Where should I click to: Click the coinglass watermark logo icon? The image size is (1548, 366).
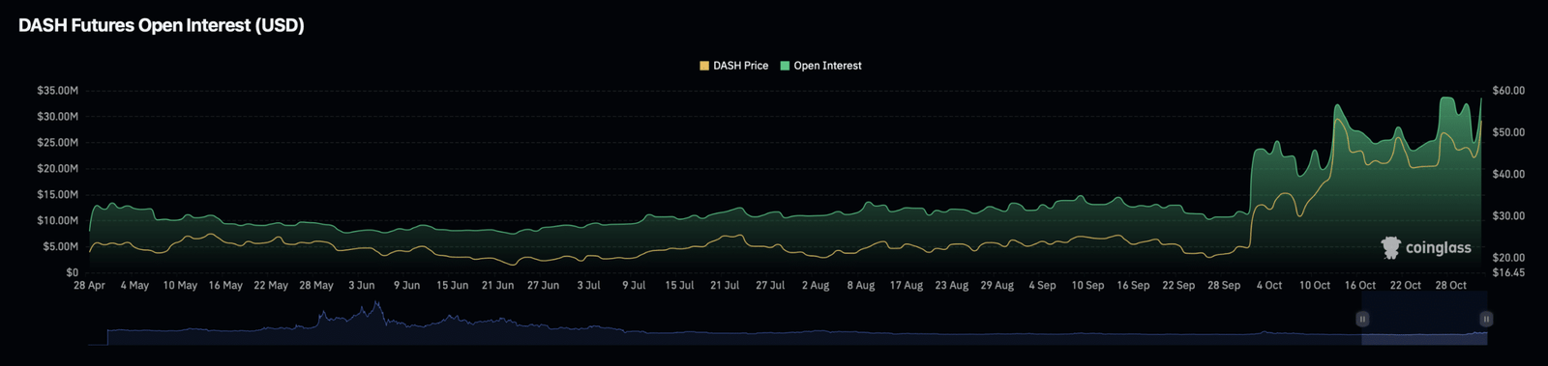(x=1391, y=248)
